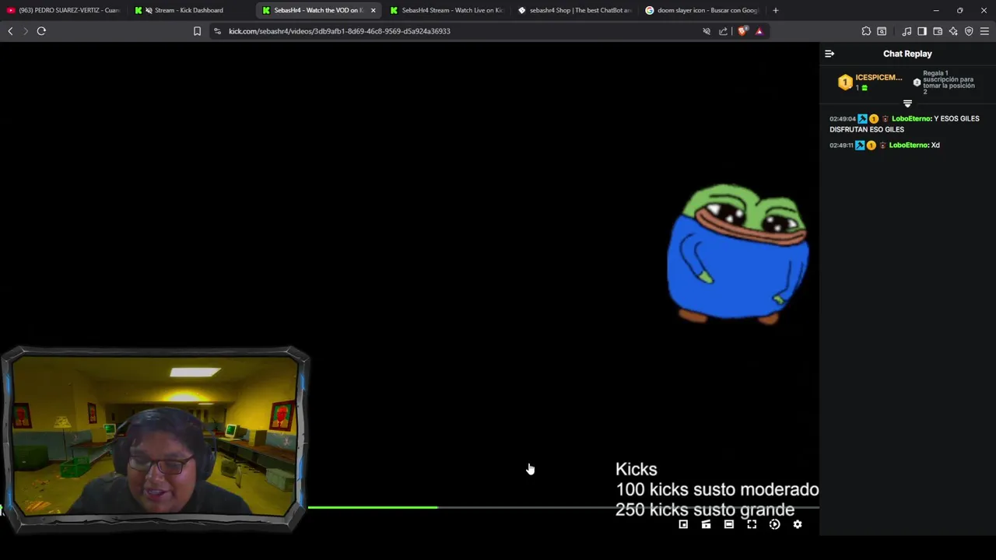Image resolution: width=996 pixels, height=560 pixels.
Task: Click the green gift icon under ICESPICEM
Action: pos(864,88)
